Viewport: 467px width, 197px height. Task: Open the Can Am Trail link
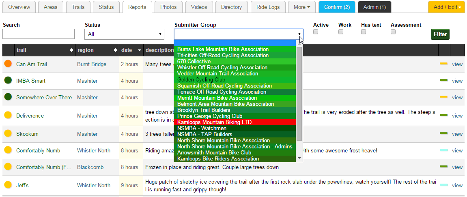(31, 64)
